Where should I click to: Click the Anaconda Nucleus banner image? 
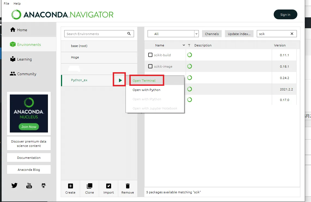pos(29,113)
